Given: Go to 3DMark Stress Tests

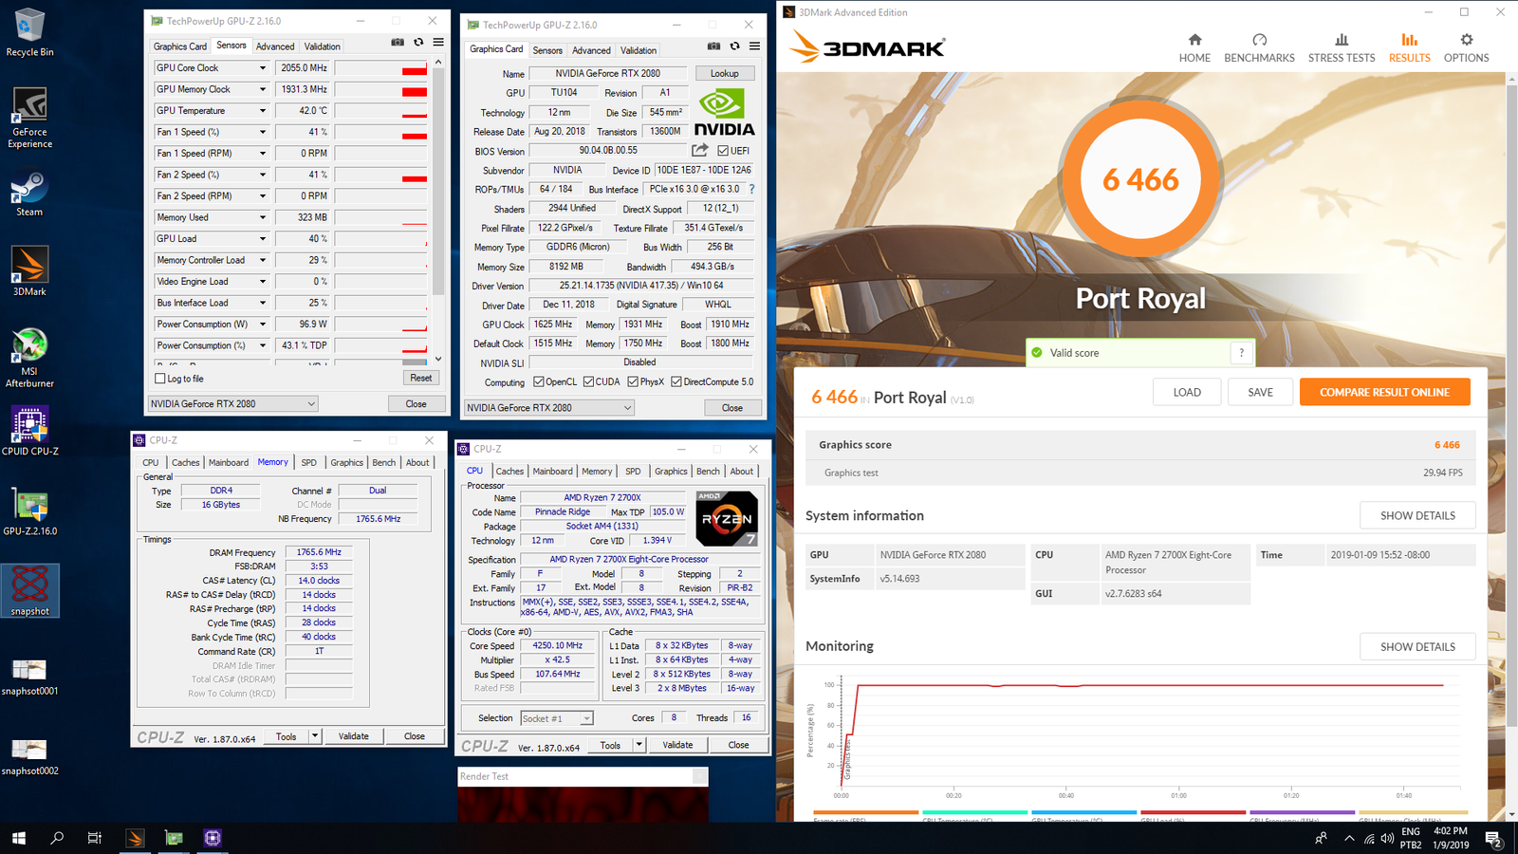Looking at the screenshot, I should pos(1341,47).
